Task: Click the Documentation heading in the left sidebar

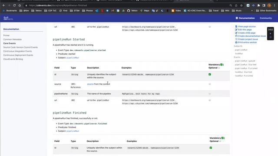Action: 11,29
